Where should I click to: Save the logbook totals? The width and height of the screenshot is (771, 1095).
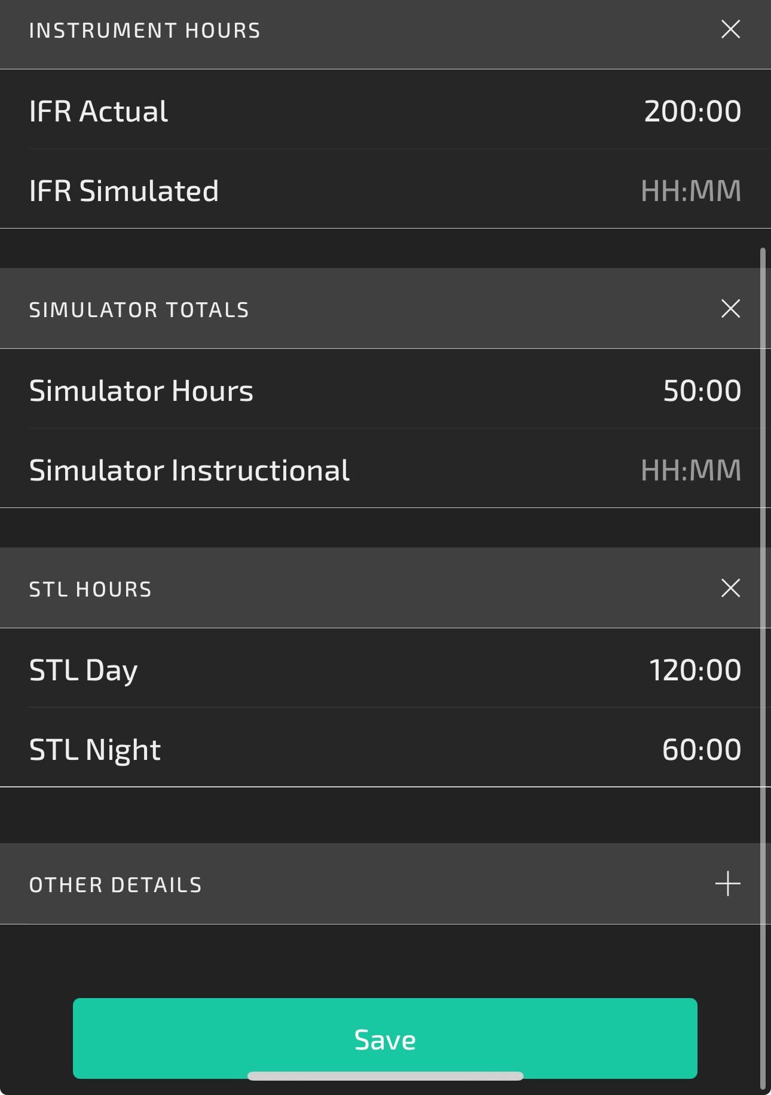[x=385, y=1038]
